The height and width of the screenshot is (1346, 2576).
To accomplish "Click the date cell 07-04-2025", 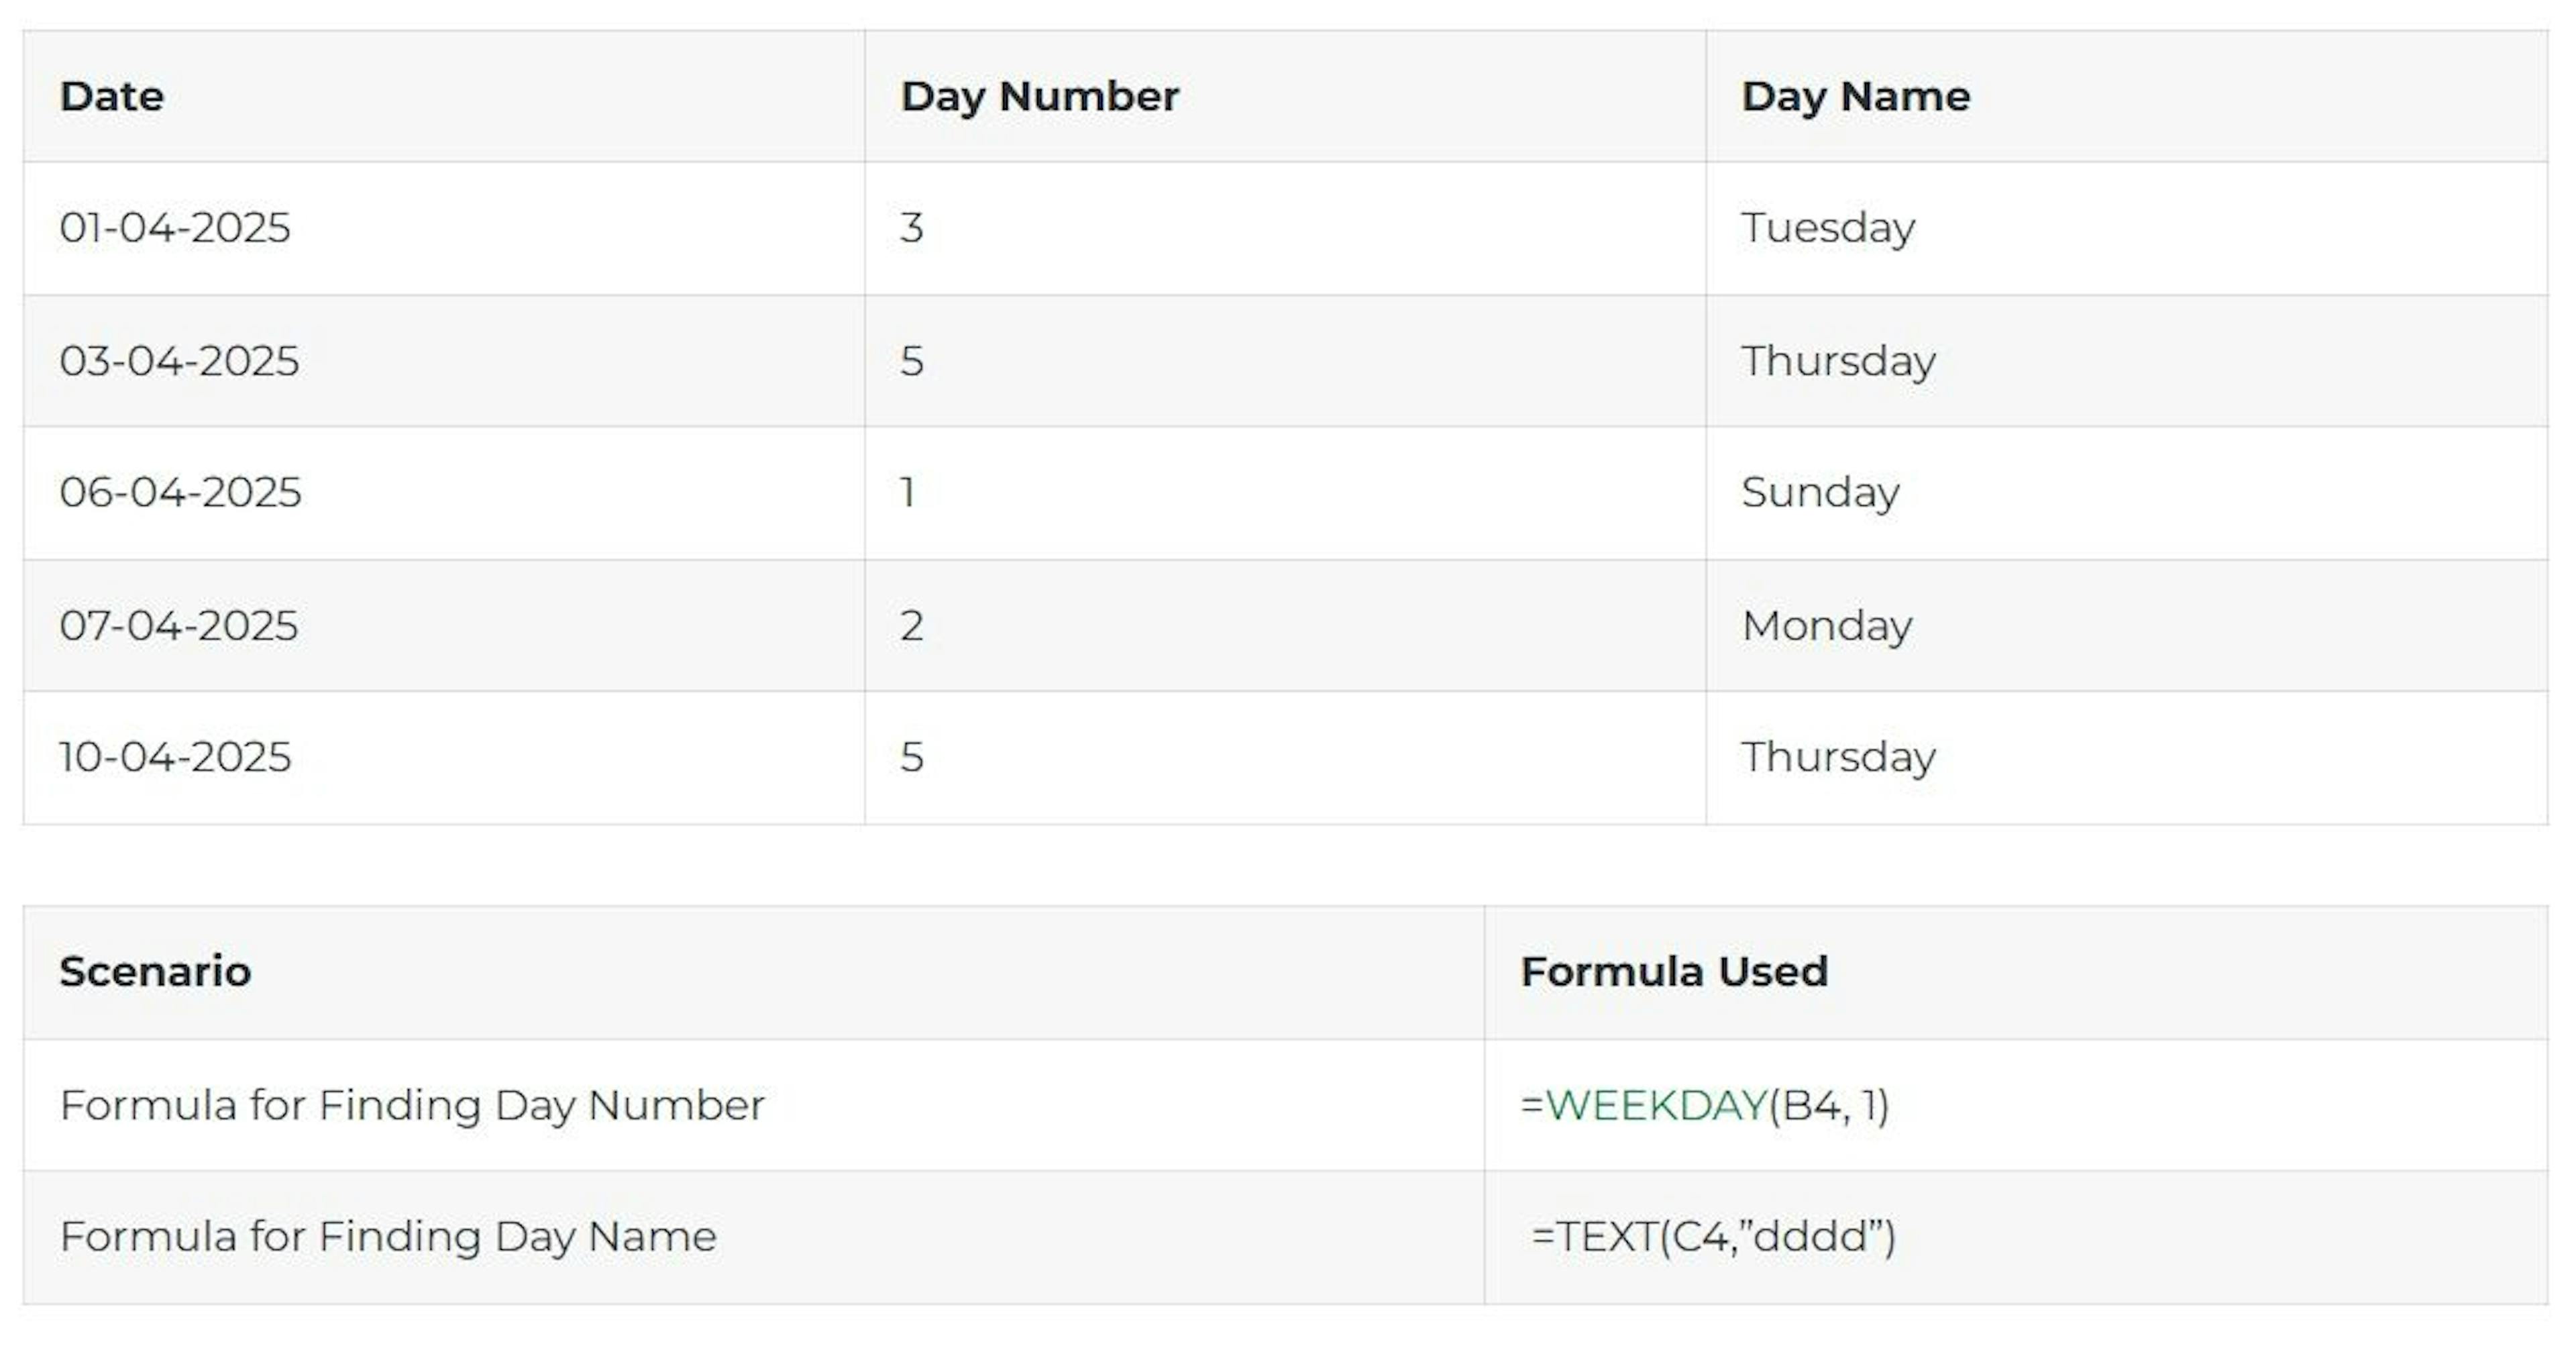I will pyautogui.click(x=179, y=626).
